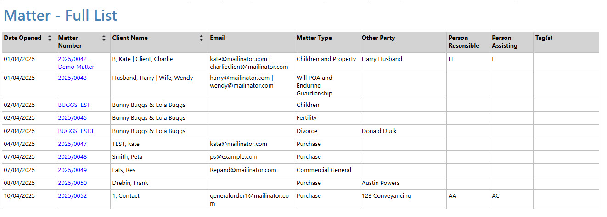This screenshot has height=217, width=607.
Task: Click the Other Party column header
Action: tap(403, 42)
